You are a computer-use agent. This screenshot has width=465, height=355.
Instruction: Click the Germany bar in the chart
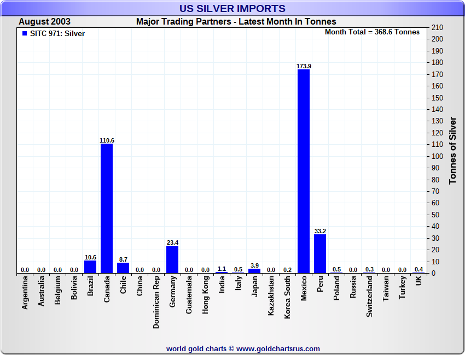172,259
